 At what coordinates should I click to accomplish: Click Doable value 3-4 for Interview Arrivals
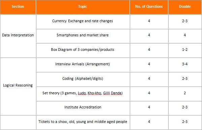coord(185,64)
